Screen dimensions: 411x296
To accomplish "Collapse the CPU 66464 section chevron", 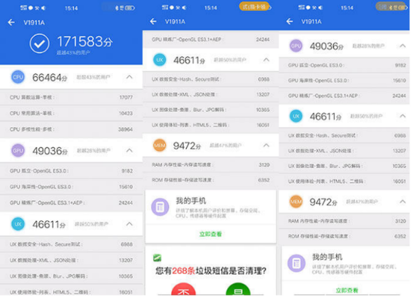I will tap(129, 77).
